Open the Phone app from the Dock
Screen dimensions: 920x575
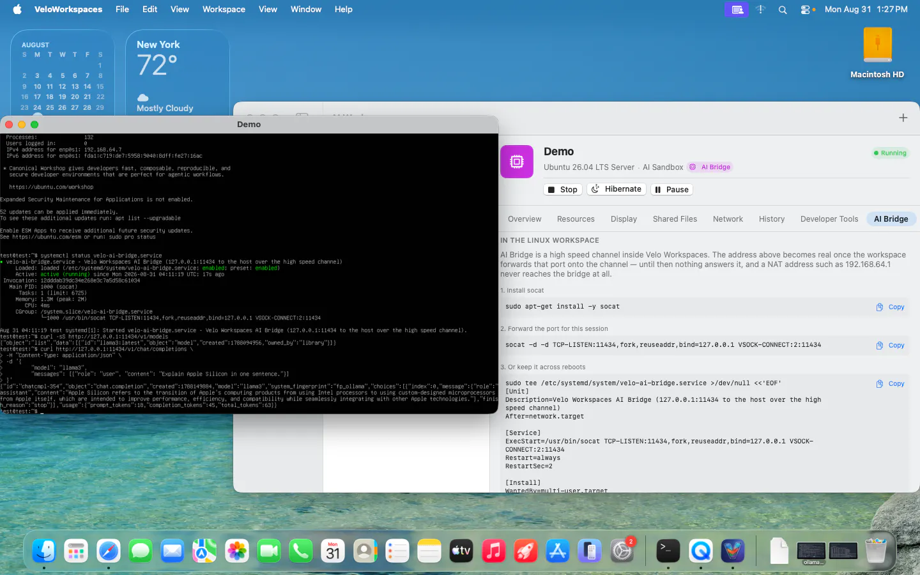[301, 551]
